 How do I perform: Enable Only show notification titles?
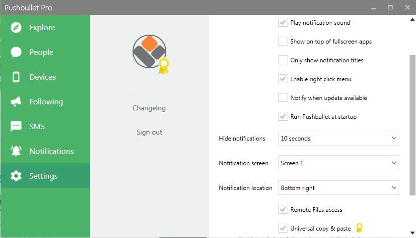click(283, 60)
